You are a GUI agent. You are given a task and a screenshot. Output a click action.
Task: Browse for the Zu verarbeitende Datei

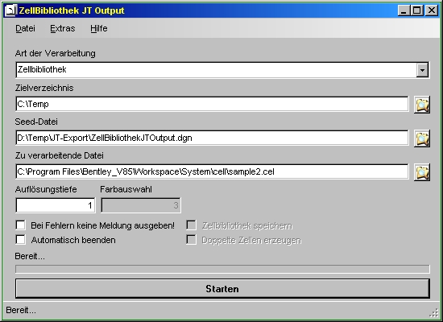click(x=422, y=172)
